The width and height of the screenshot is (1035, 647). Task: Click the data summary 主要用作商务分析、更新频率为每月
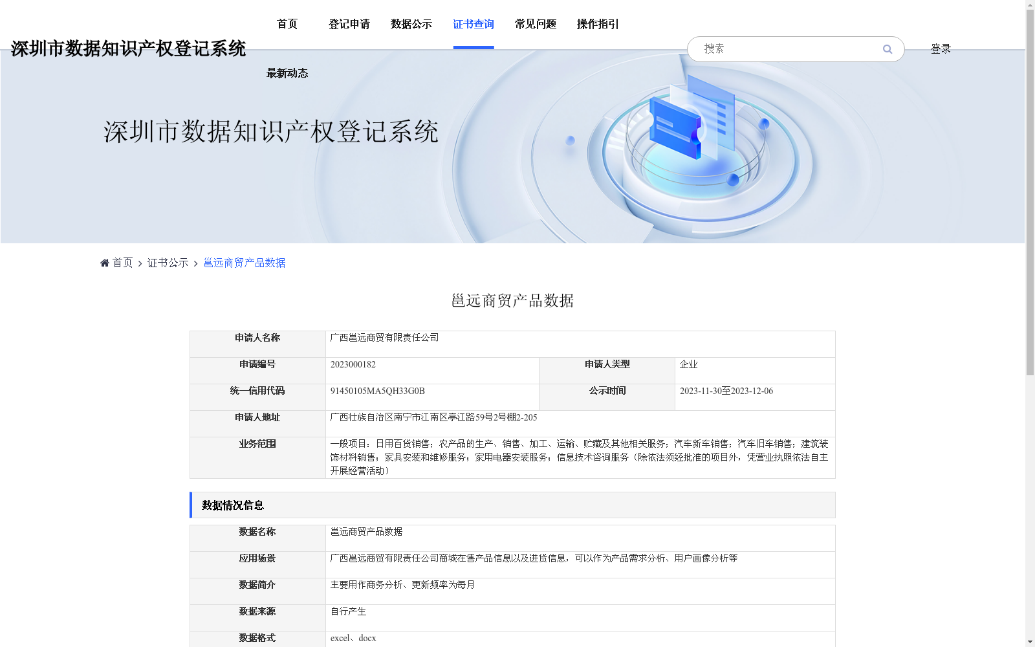402,585
